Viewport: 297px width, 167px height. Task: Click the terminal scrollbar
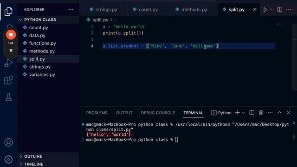point(294,137)
